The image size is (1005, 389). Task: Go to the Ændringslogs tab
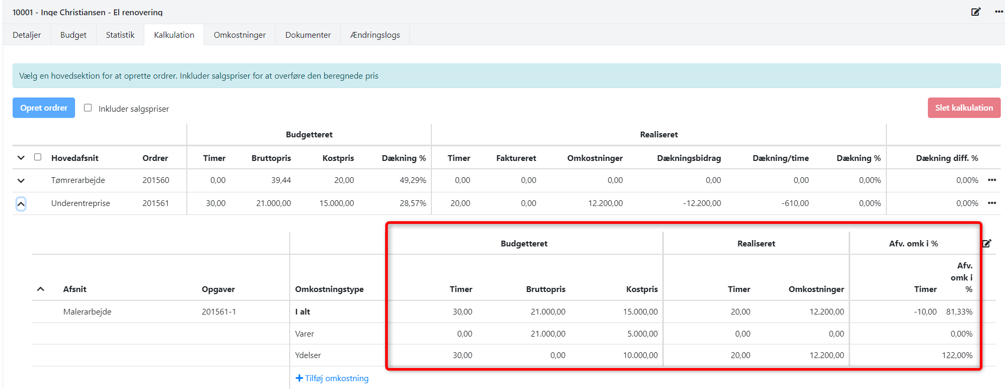coord(375,35)
